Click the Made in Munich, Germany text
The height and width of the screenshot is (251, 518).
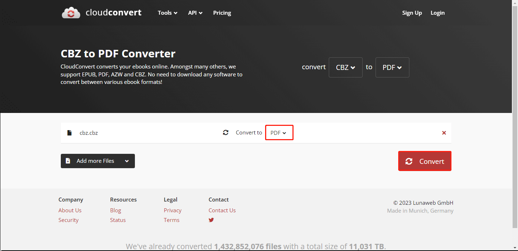pyautogui.click(x=420, y=210)
